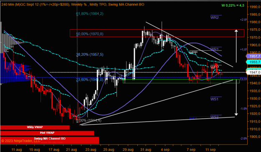Viewport: 261px width, 152px height.
Task: Click the '31 aug' date on time axis
Action: (x=146, y=150)
